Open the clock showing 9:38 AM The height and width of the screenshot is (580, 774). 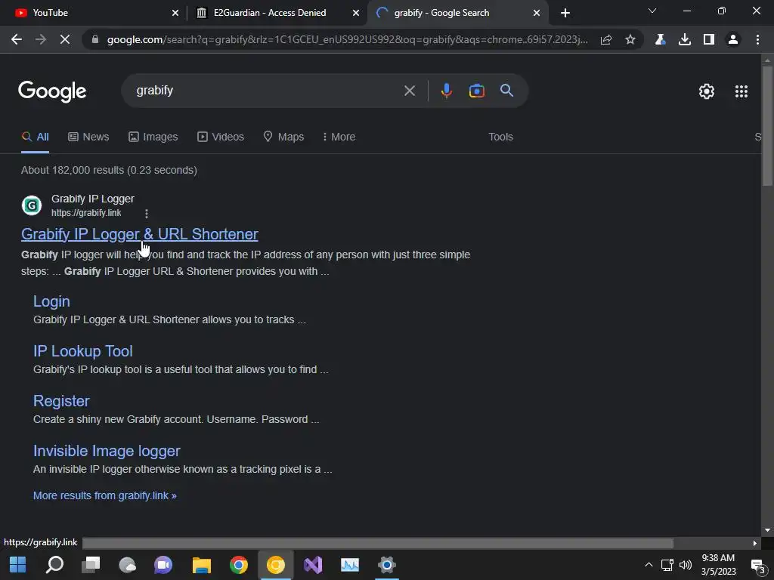click(718, 565)
